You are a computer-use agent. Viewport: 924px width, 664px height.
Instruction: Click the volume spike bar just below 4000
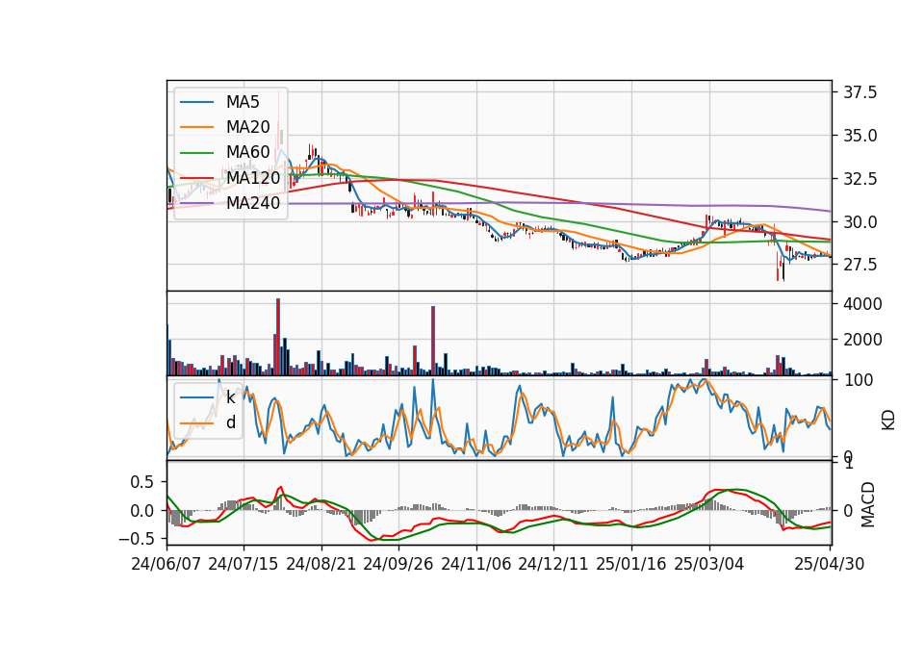tap(433, 341)
